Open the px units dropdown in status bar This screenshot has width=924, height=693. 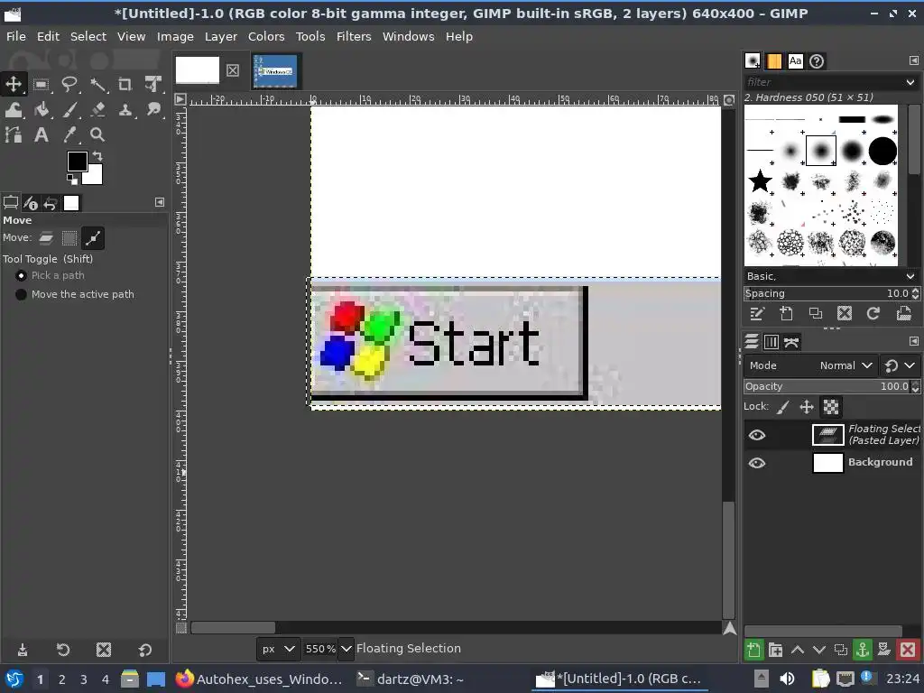point(278,649)
